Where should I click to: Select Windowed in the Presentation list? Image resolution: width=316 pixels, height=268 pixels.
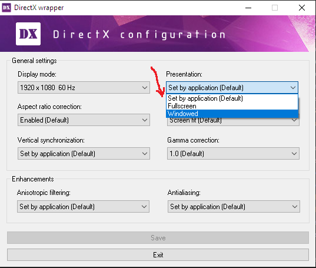click(232, 114)
